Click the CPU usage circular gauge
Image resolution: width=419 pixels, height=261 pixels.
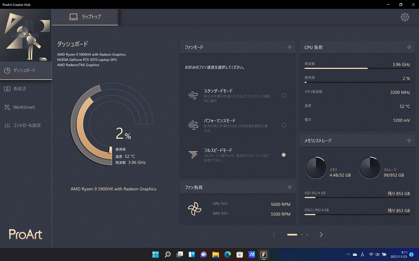[x=112, y=124]
